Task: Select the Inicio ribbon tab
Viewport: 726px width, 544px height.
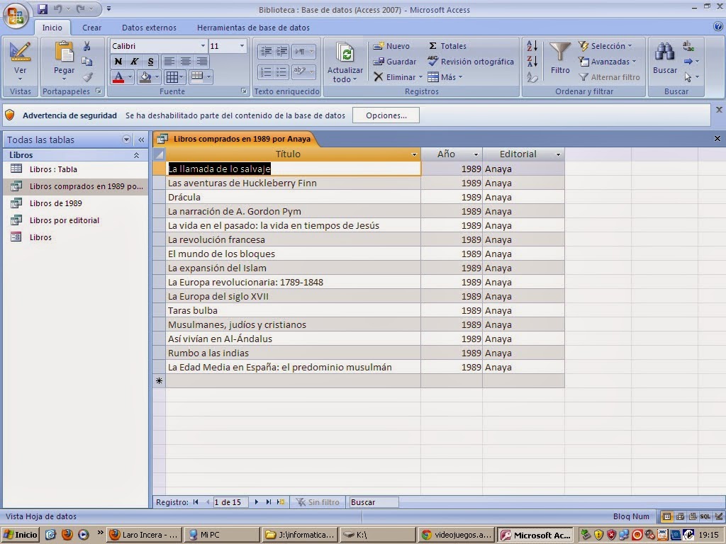Action: pyautogui.click(x=52, y=28)
